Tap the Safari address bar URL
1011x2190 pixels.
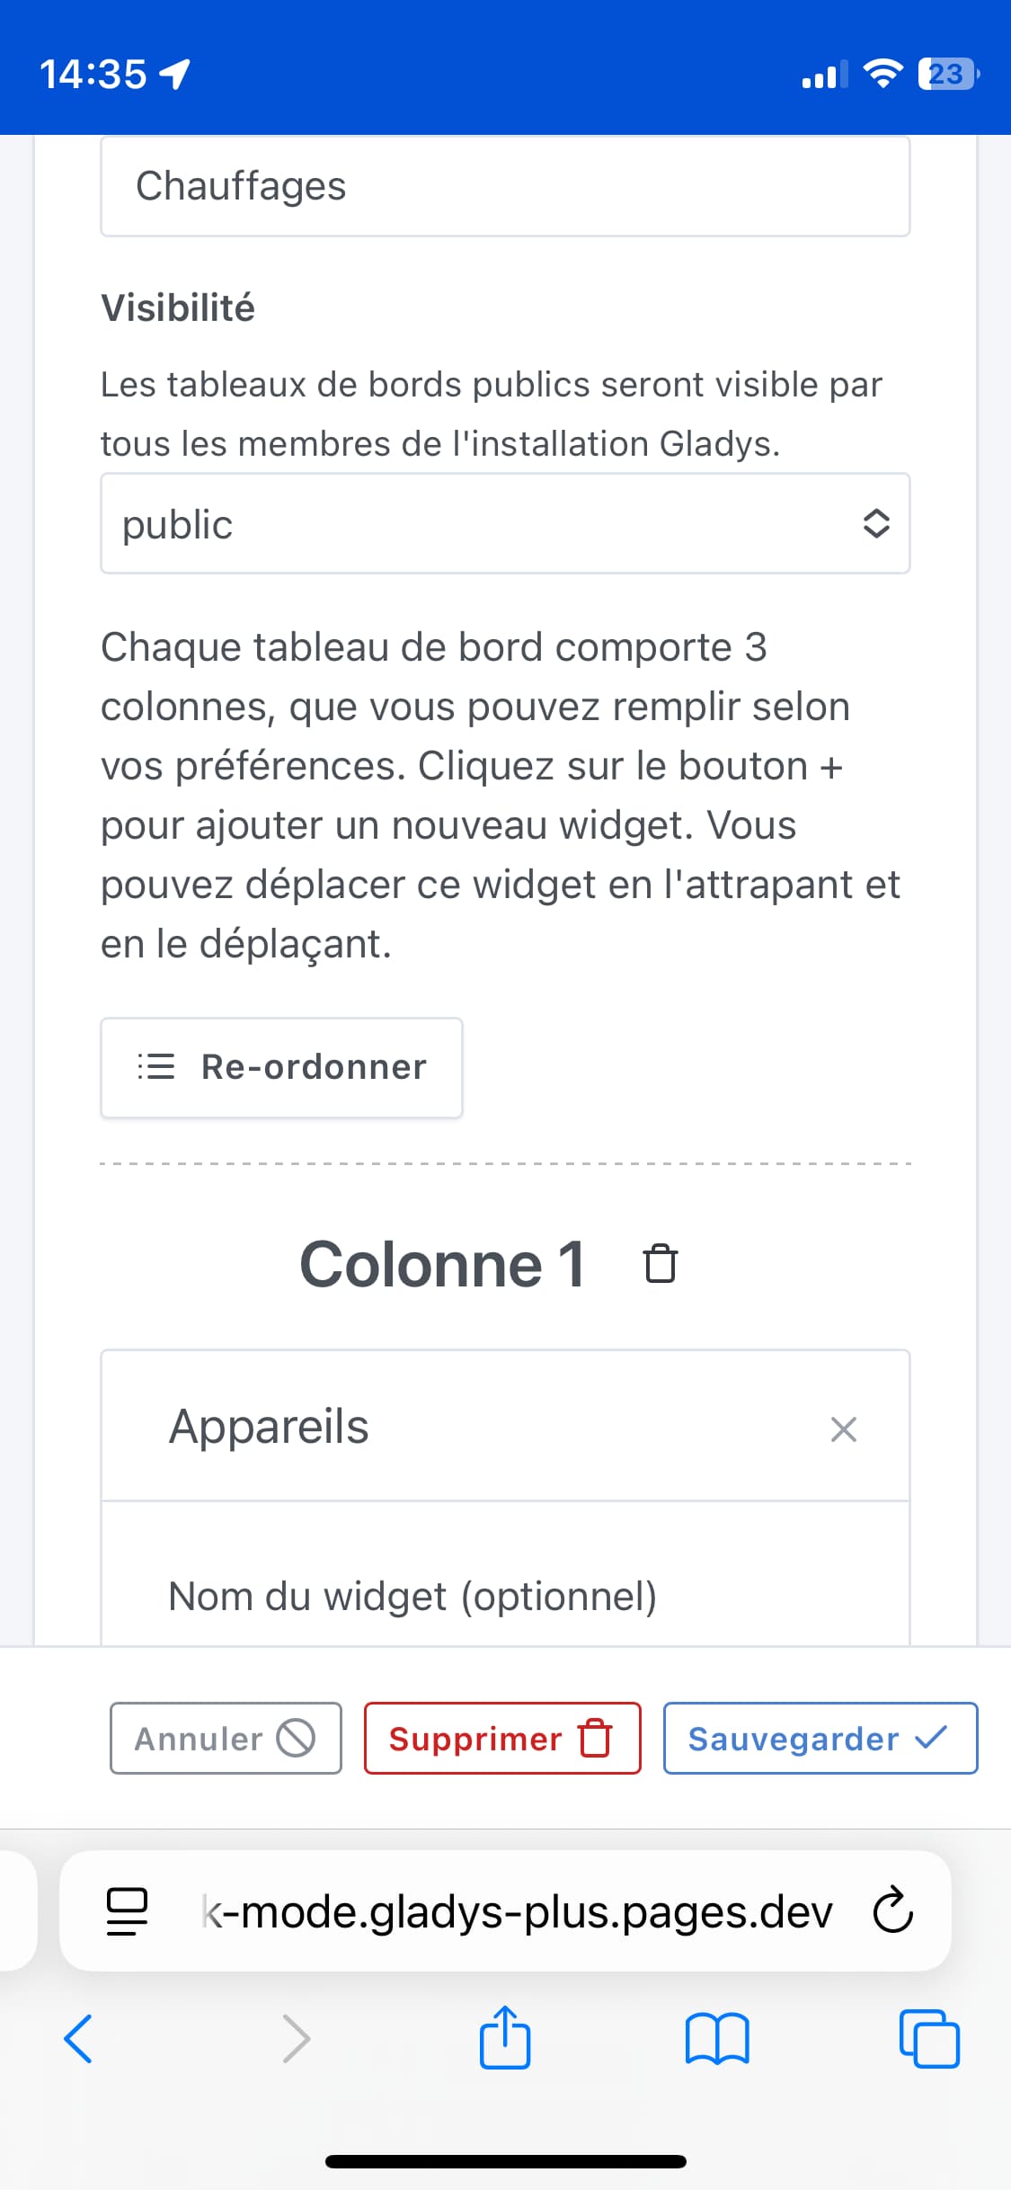click(x=517, y=1910)
